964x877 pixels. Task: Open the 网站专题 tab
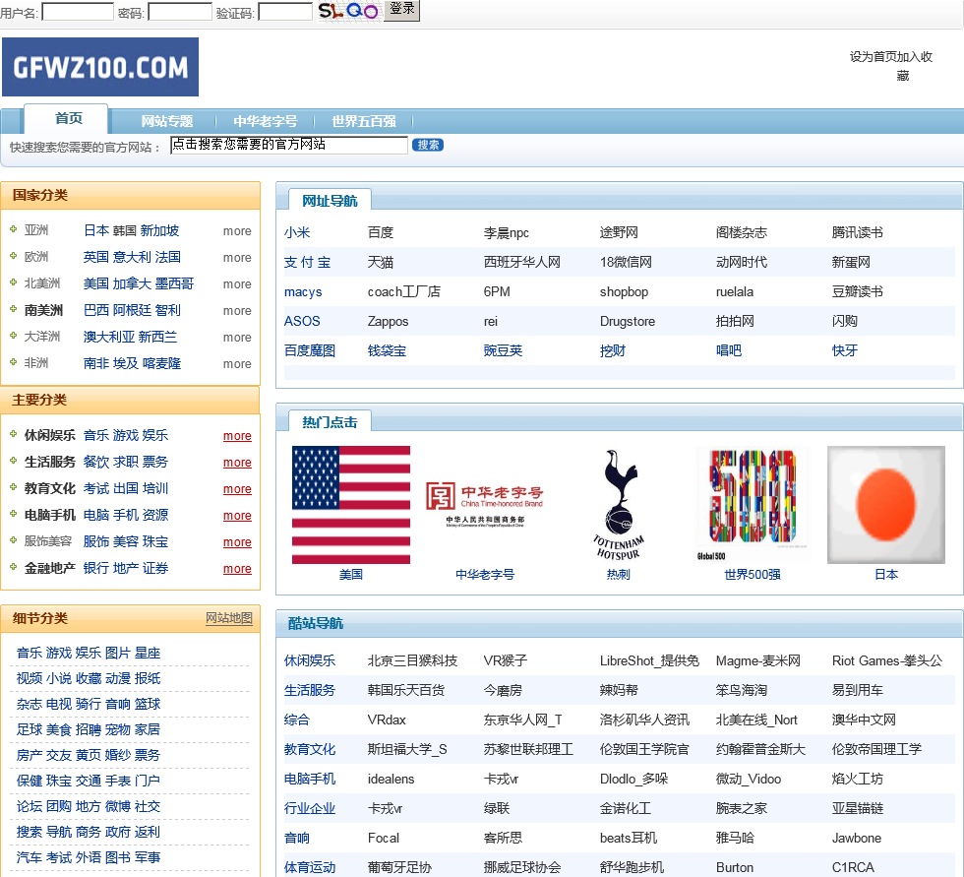(166, 121)
